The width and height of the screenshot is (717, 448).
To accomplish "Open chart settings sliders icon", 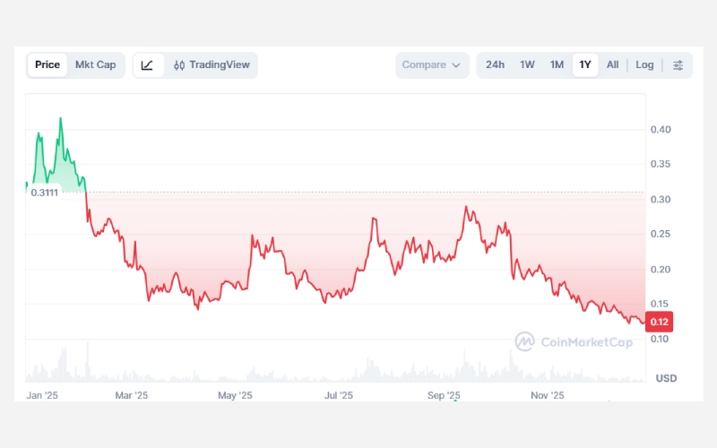I will pyautogui.click(x=678, y=65).
